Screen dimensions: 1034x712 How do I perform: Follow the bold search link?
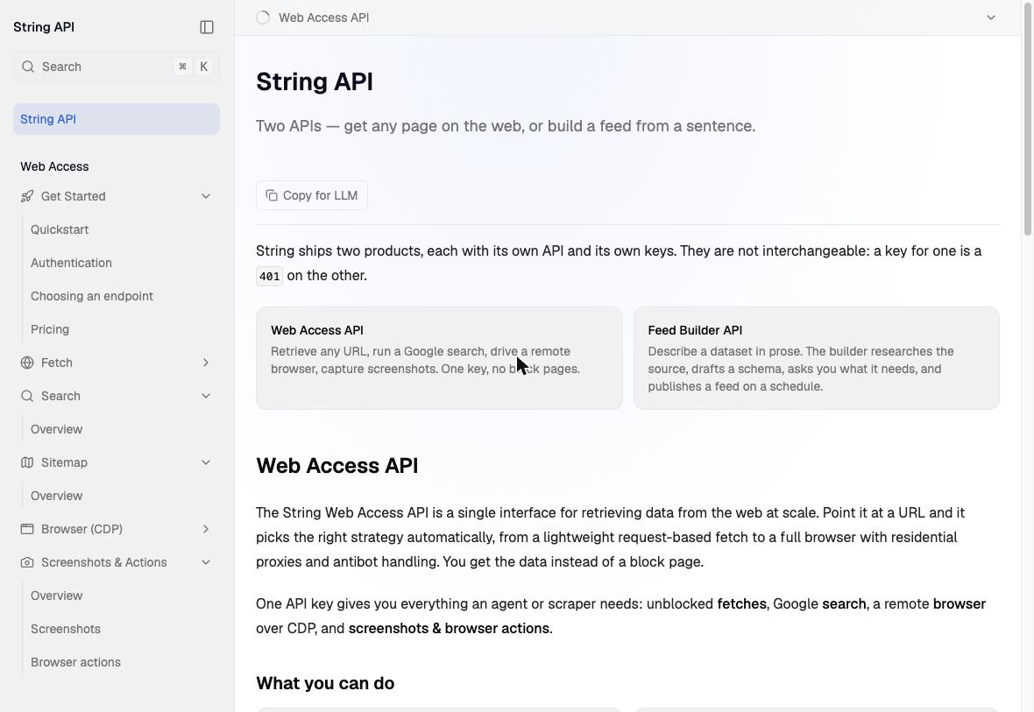click(844, 604)
